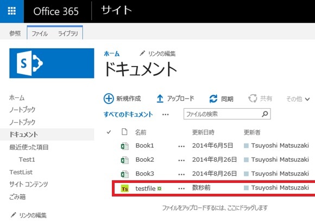
Task: Click the 同期 sync icon
Action: tap(213, 99)
